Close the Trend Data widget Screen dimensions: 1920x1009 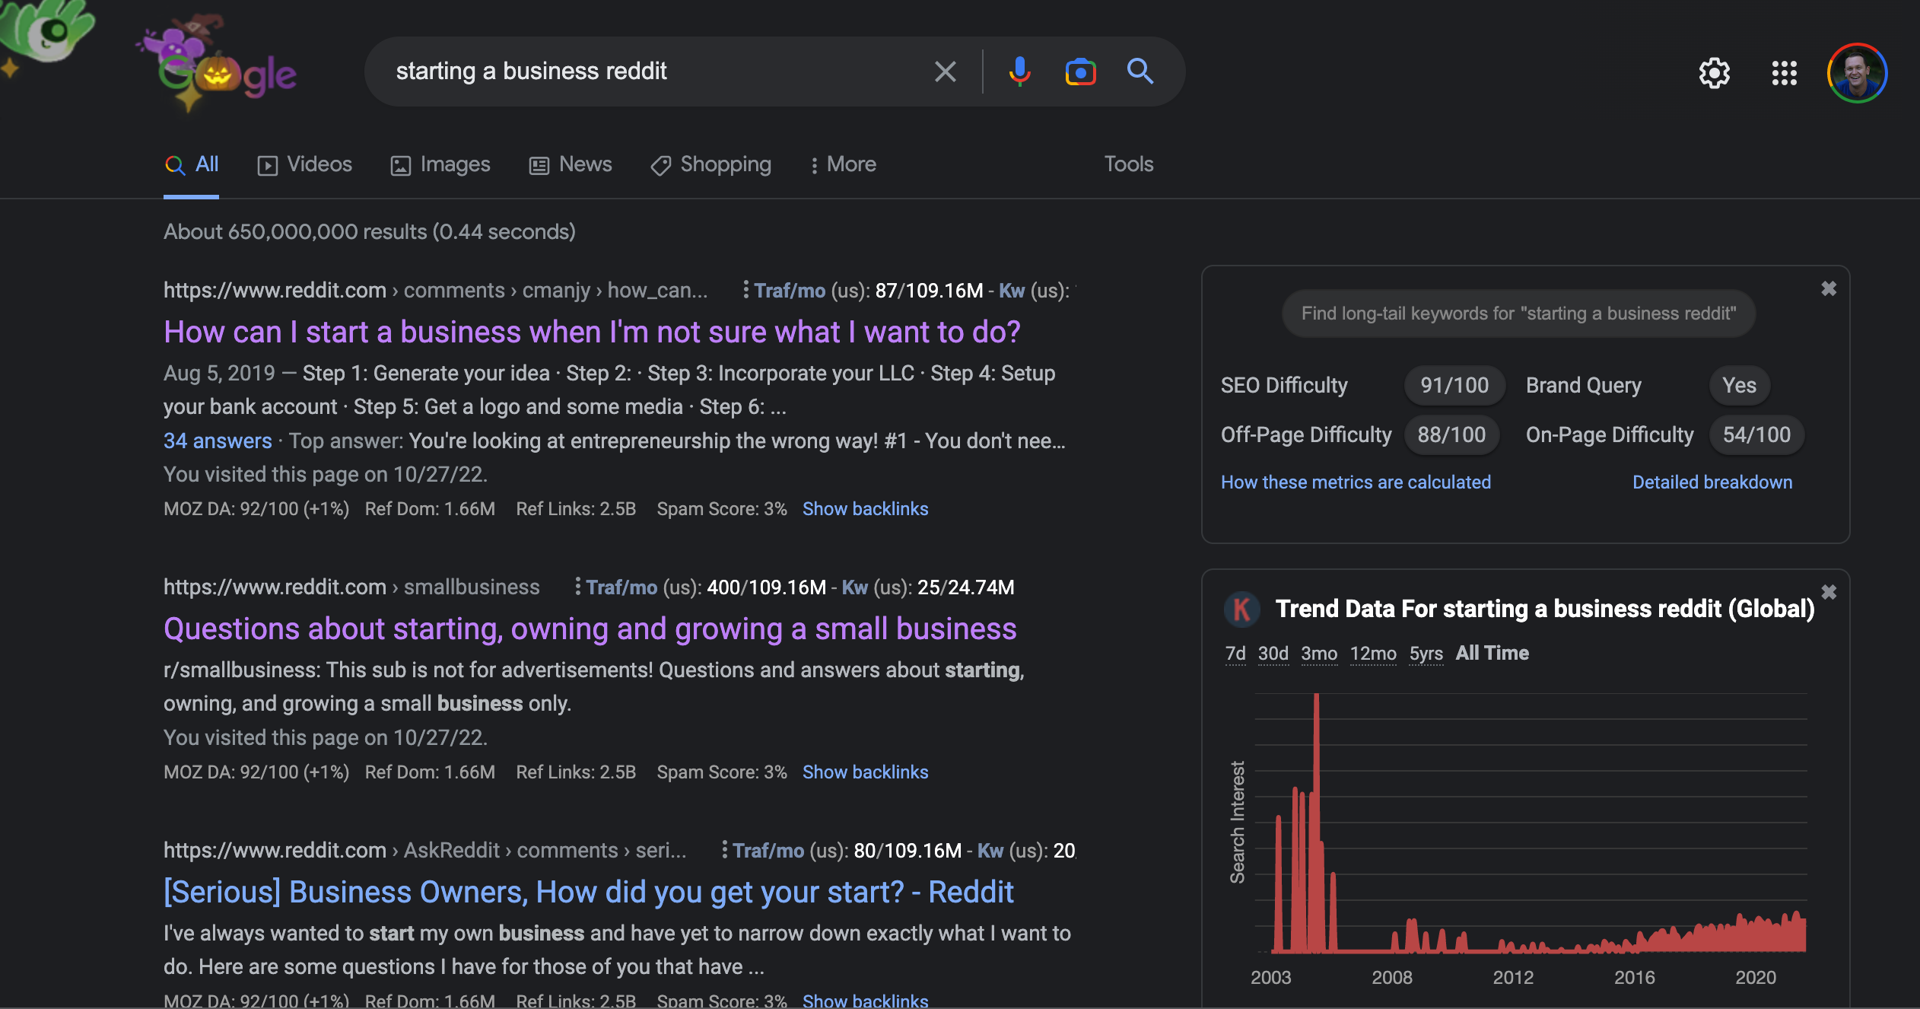pyautogui.click(x=1829, y=592)
